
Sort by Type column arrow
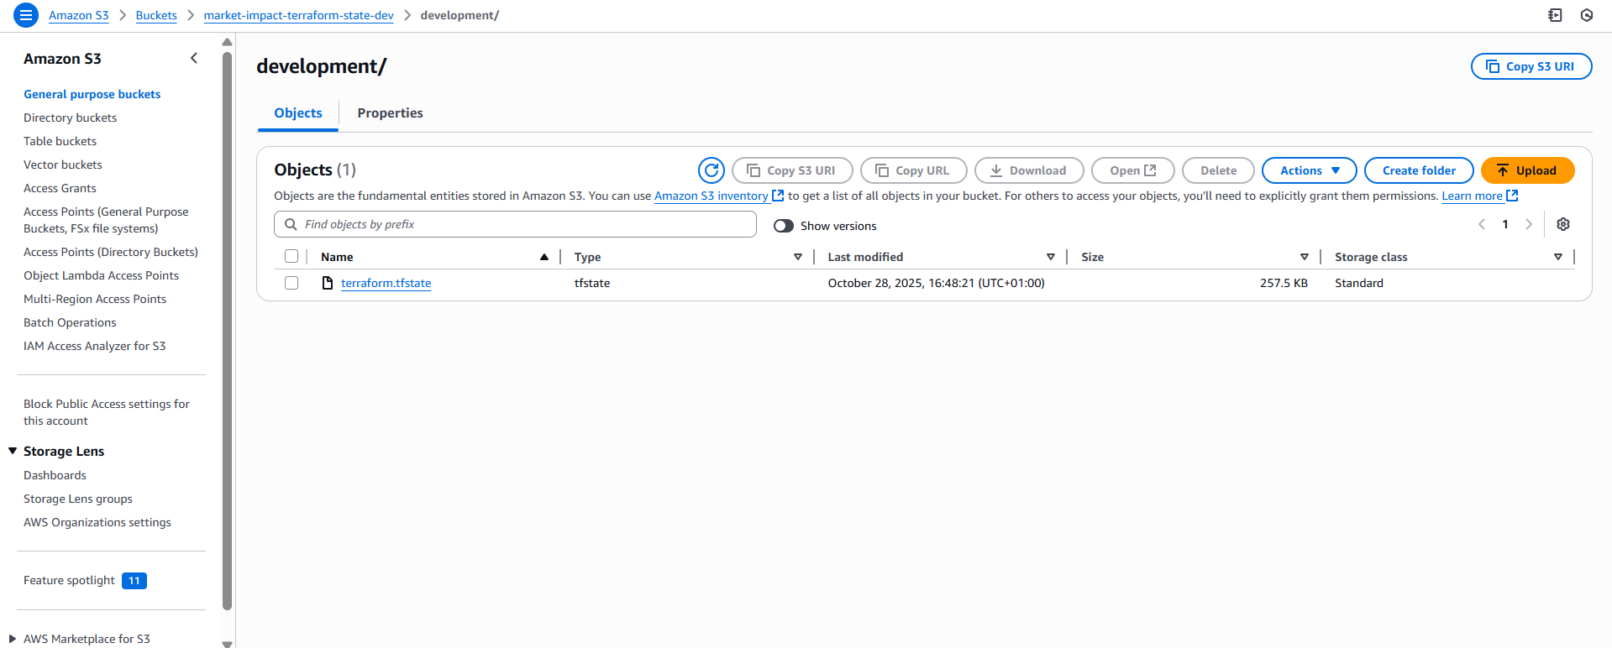pos(798,257)
